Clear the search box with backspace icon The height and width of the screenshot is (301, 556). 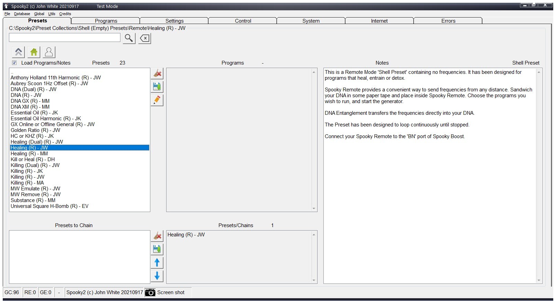click(145, 38)
